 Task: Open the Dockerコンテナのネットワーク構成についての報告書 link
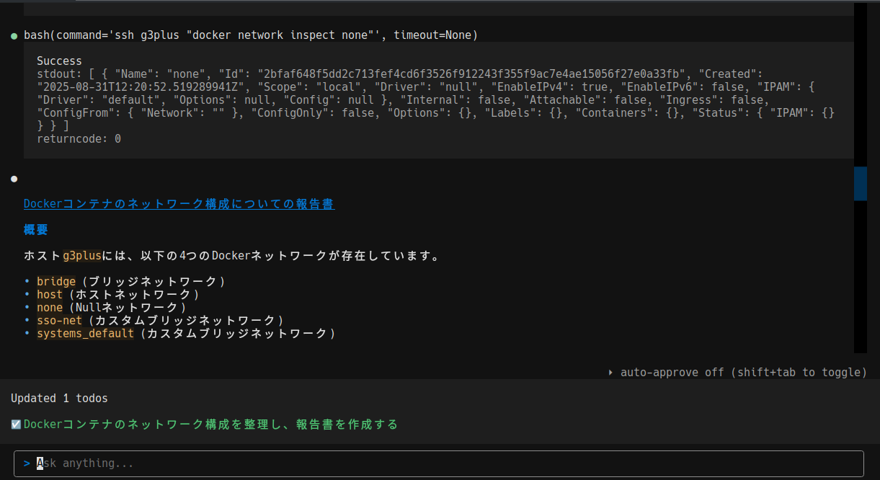tap(179, 204)
